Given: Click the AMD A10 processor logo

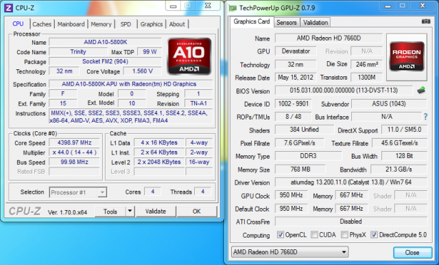Looking at the screenshot, I should [x=189, y=56].
